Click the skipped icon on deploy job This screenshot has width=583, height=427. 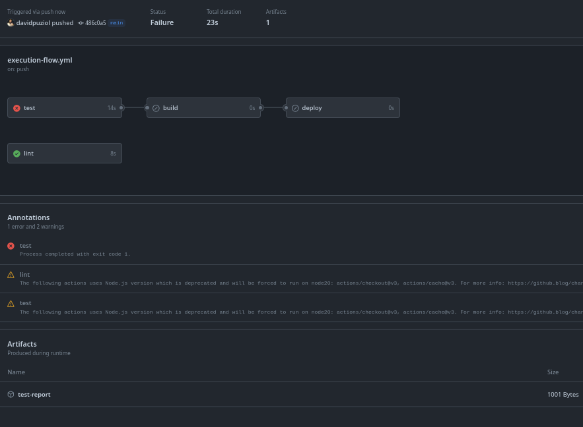click(295, 108)
